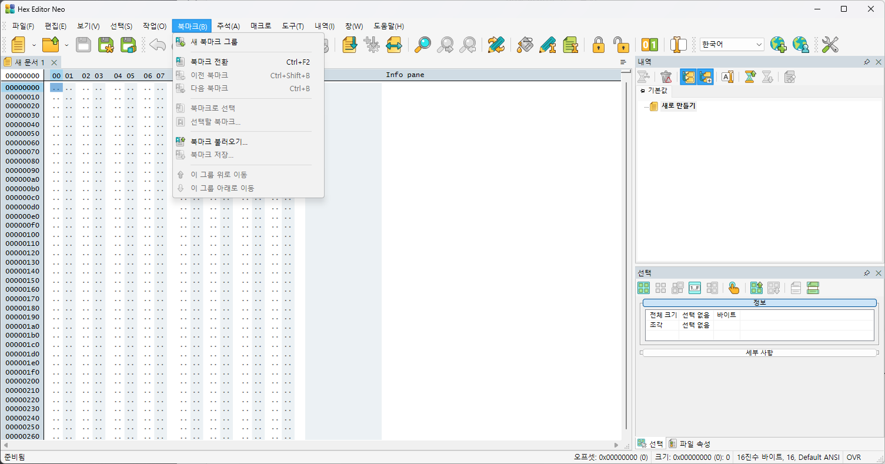Click the hourglass with up arrow icon
Viewport: 885px width, 464px height.
(750, 76)
